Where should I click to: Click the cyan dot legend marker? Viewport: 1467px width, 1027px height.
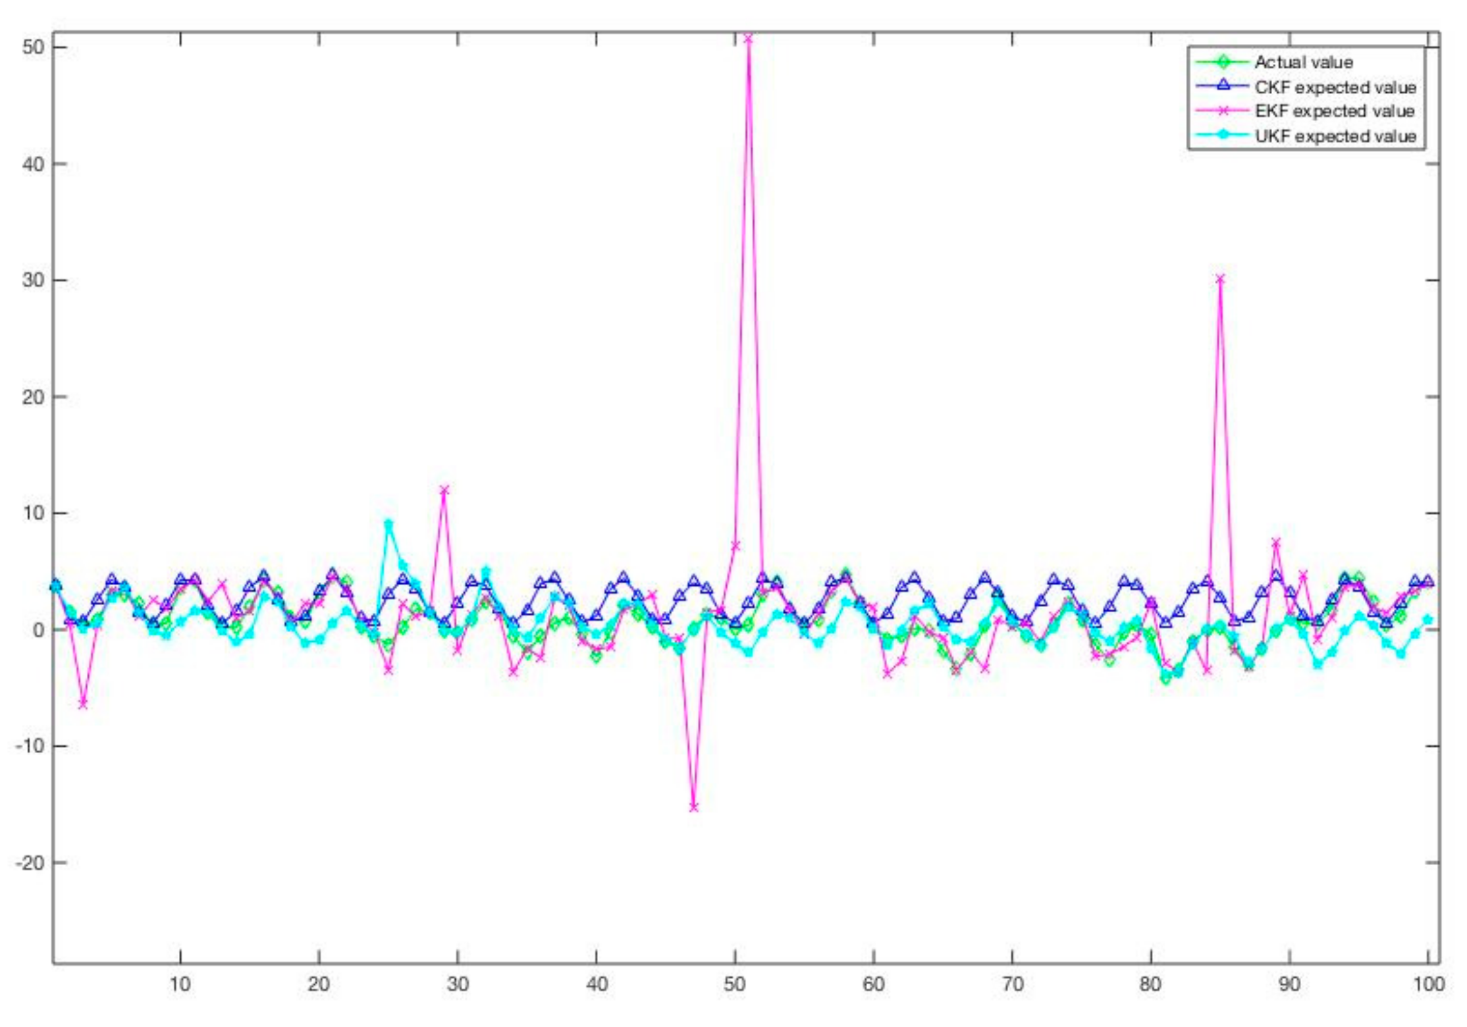[x=1223, y=136]
